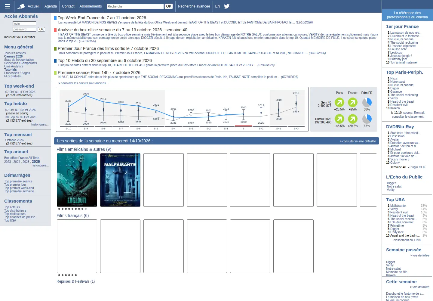Viewport: 433px width, 301px height.
Task: Click the Paris Sem 40 green arrow icon
Action: [x=339, y=102]
